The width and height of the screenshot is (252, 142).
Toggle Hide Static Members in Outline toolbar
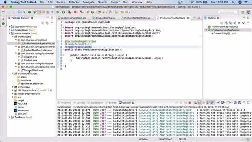point(235,23)
